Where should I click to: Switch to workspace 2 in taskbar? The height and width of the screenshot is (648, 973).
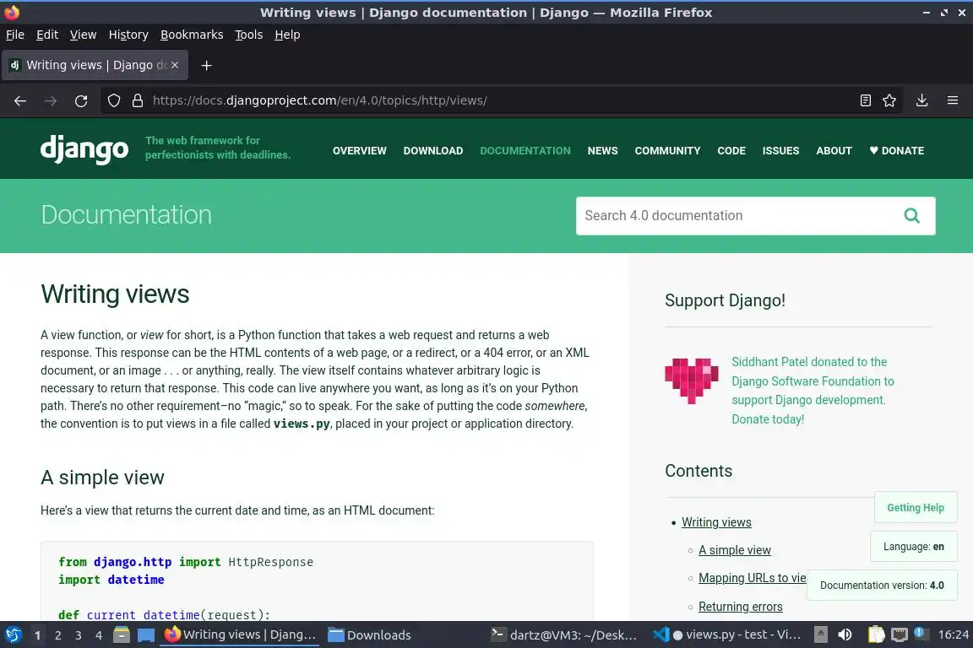pos(57,635)
